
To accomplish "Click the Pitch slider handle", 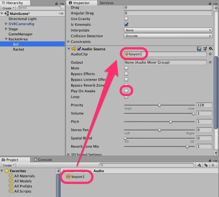I will (171, 122).
